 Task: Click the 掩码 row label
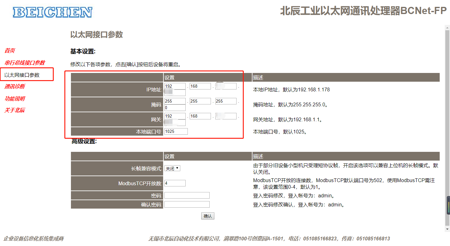(x=157, y=105)
